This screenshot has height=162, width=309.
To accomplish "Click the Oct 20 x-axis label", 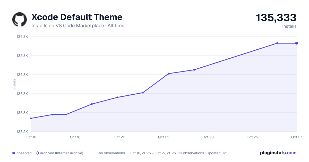I will [119, 137].
